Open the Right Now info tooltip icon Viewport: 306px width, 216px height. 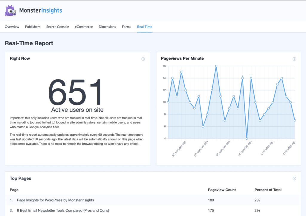click(143, 59)
